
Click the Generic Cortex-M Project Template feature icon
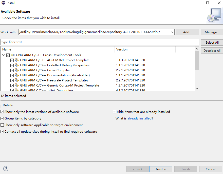(17, 85)
